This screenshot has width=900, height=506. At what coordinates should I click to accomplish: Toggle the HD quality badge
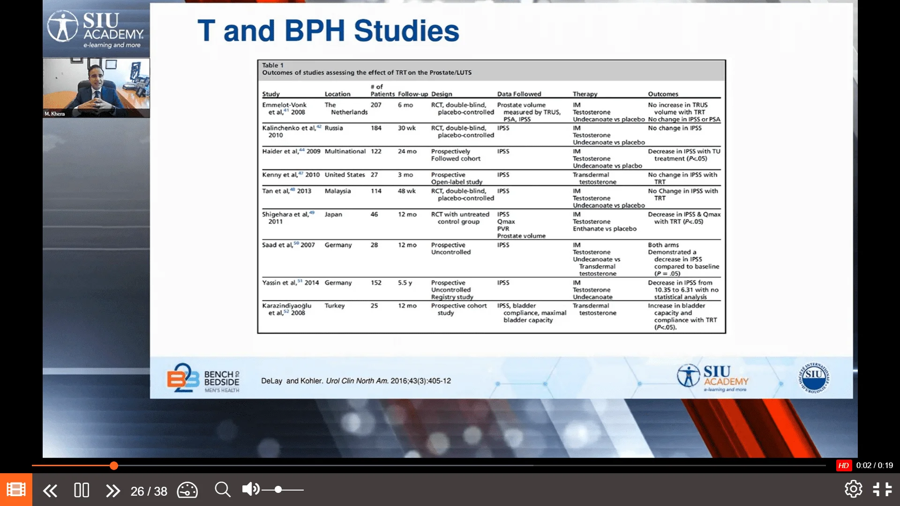click(843, 465)
